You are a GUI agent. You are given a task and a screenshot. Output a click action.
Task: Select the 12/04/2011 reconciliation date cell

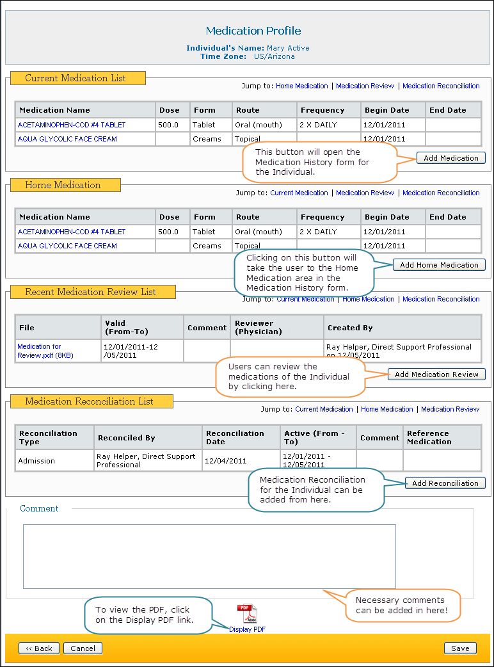point(241,460)
